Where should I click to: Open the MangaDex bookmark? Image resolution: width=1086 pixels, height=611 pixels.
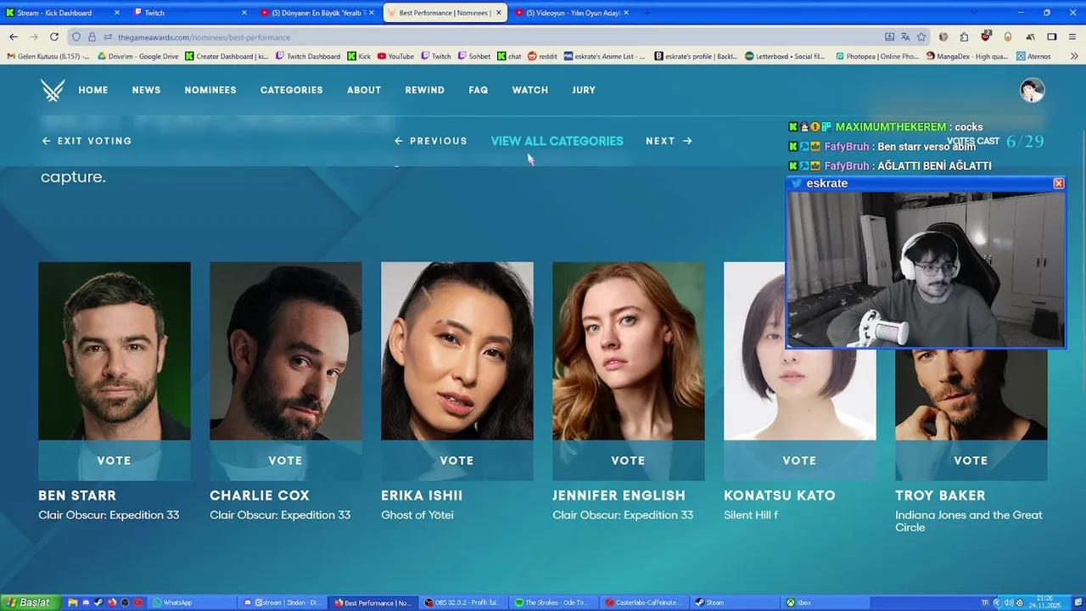967,56
